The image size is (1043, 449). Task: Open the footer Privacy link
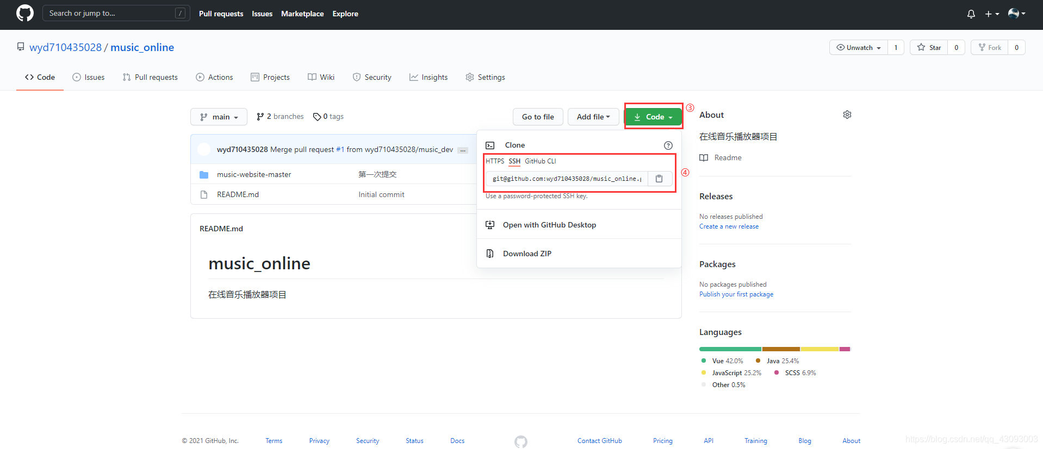[319, 441]
